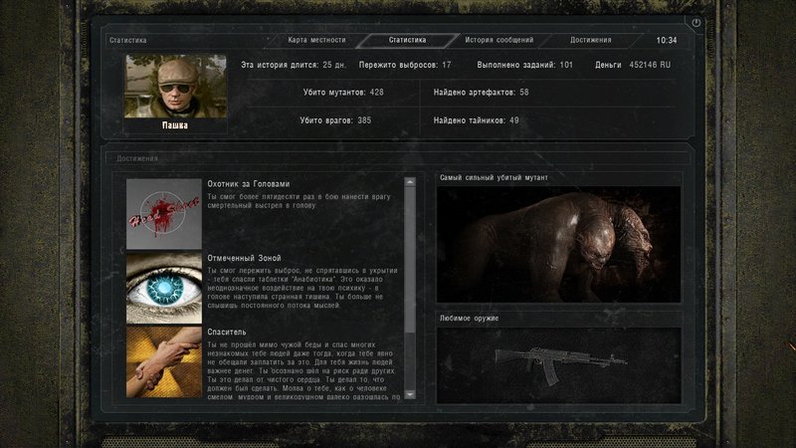The image size is (796, 448).
Task: Switch to the История сообщений tab
Action: click(498, 41)
